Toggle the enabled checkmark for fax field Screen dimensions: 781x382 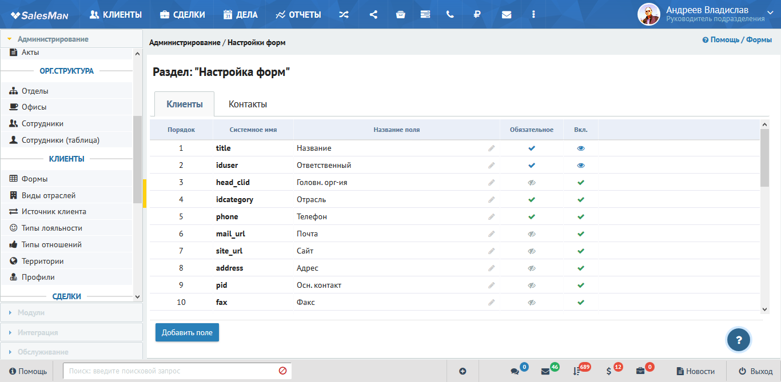tap(581, 303)
